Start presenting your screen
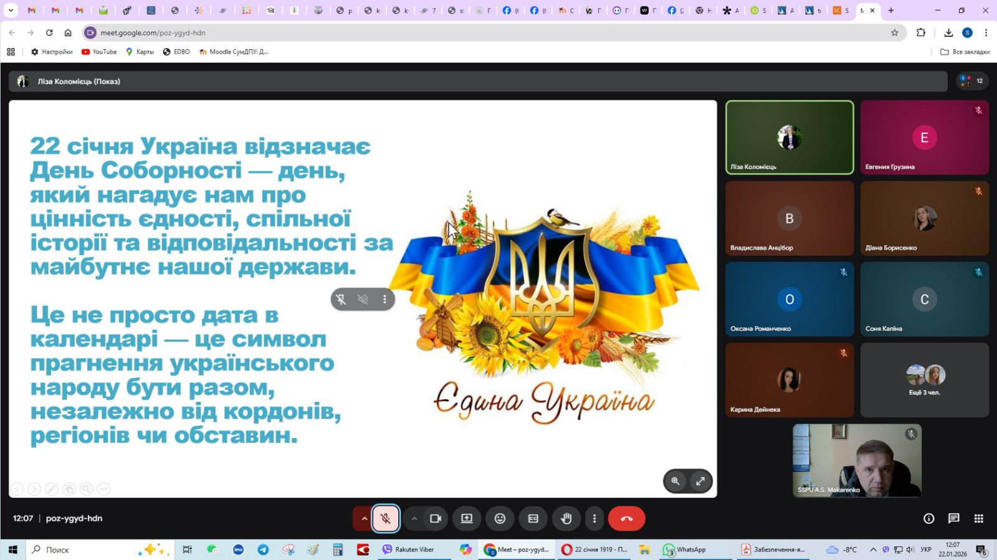997x560 pixels. (x=467, y=518)
